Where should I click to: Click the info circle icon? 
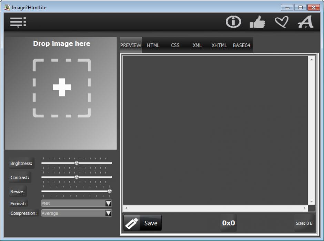(x=233, y=22)
